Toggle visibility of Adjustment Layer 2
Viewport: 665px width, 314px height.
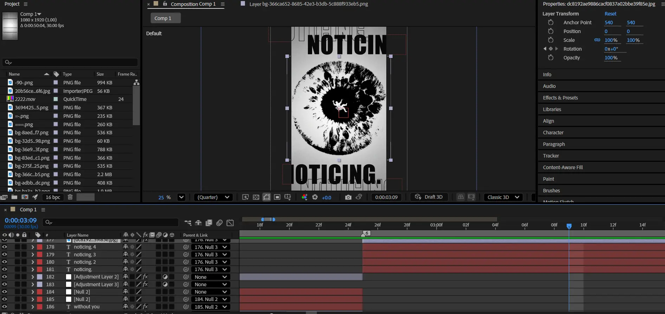pos(4,277)
